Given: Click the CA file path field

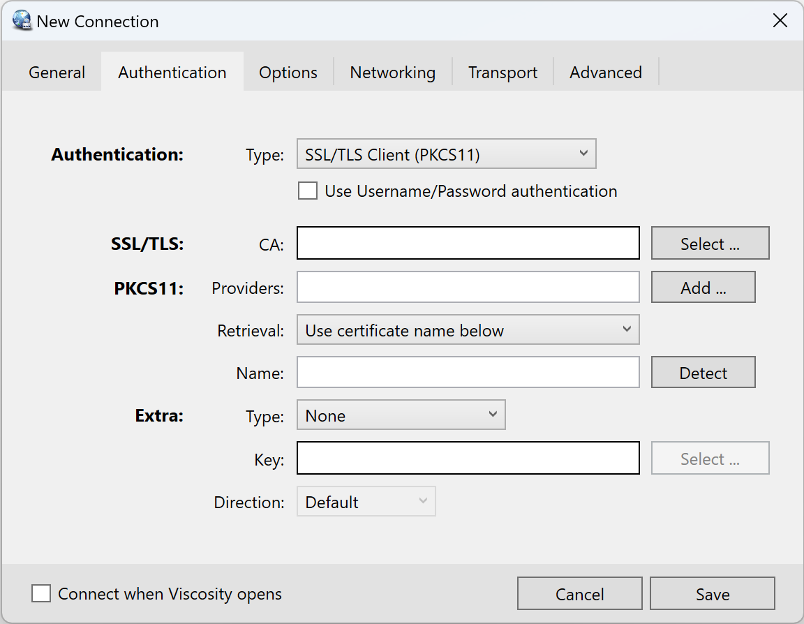Looking at the screenshot, I should [468, 244].
